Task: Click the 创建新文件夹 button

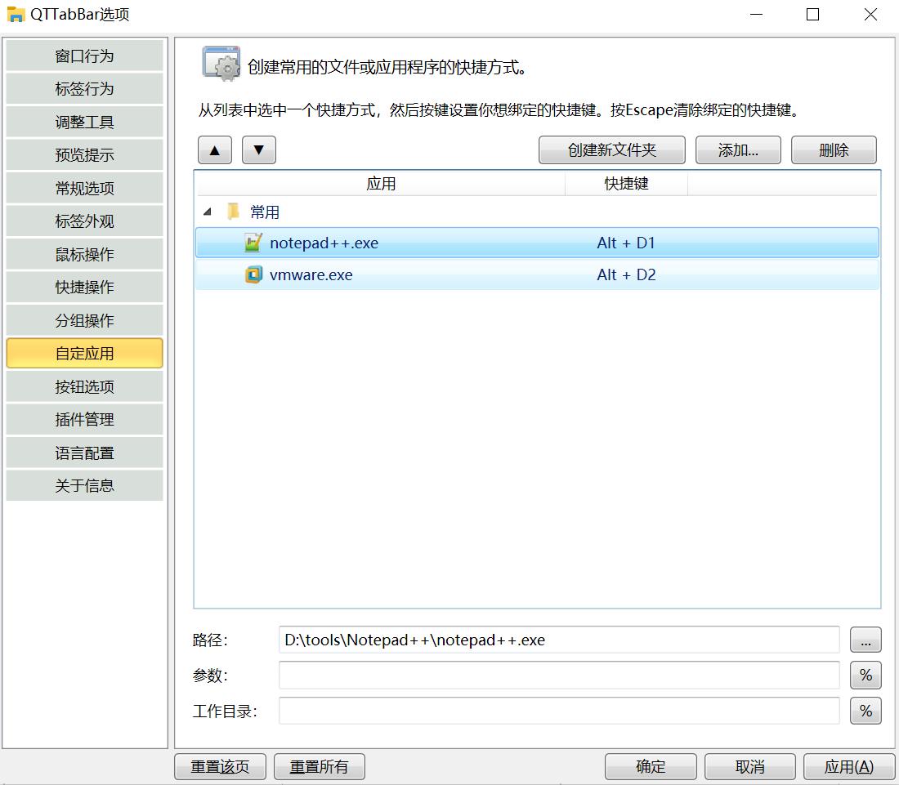Action: tap(611, 149)
